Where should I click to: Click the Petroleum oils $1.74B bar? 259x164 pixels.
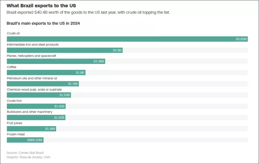(43, 84)
